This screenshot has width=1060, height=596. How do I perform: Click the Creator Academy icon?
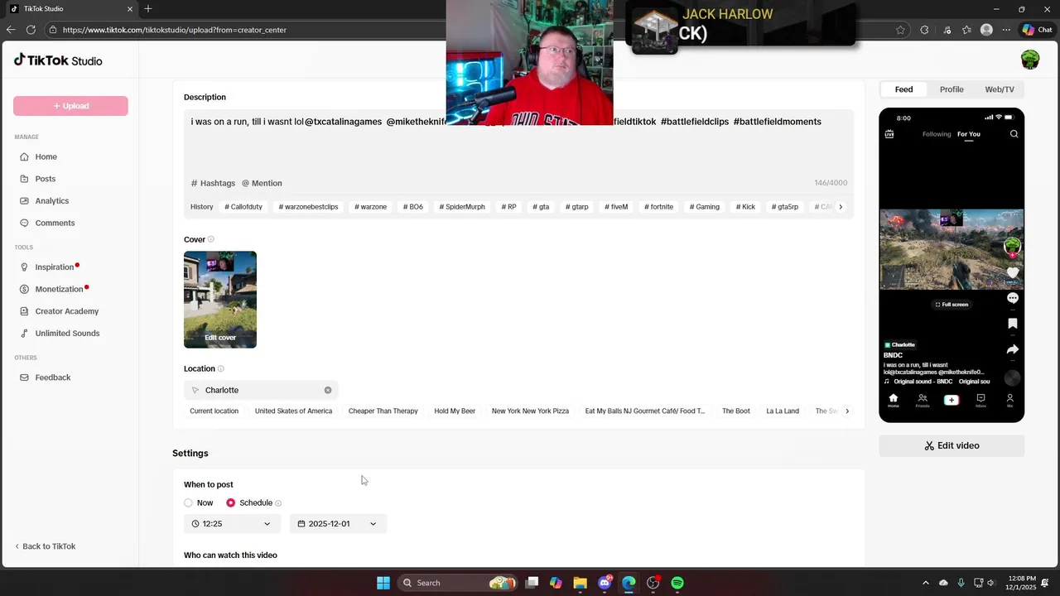26,311
